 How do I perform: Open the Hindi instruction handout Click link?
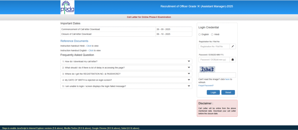[89, 46]
